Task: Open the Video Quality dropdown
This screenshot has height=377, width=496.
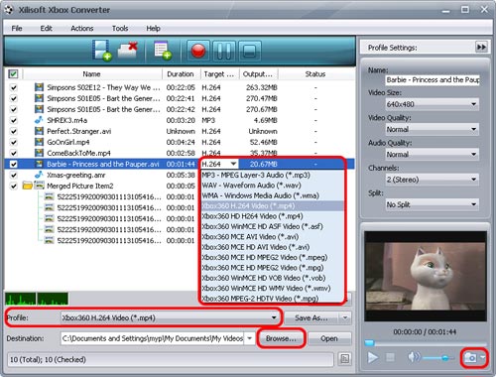Action: (x=433, y=129)
